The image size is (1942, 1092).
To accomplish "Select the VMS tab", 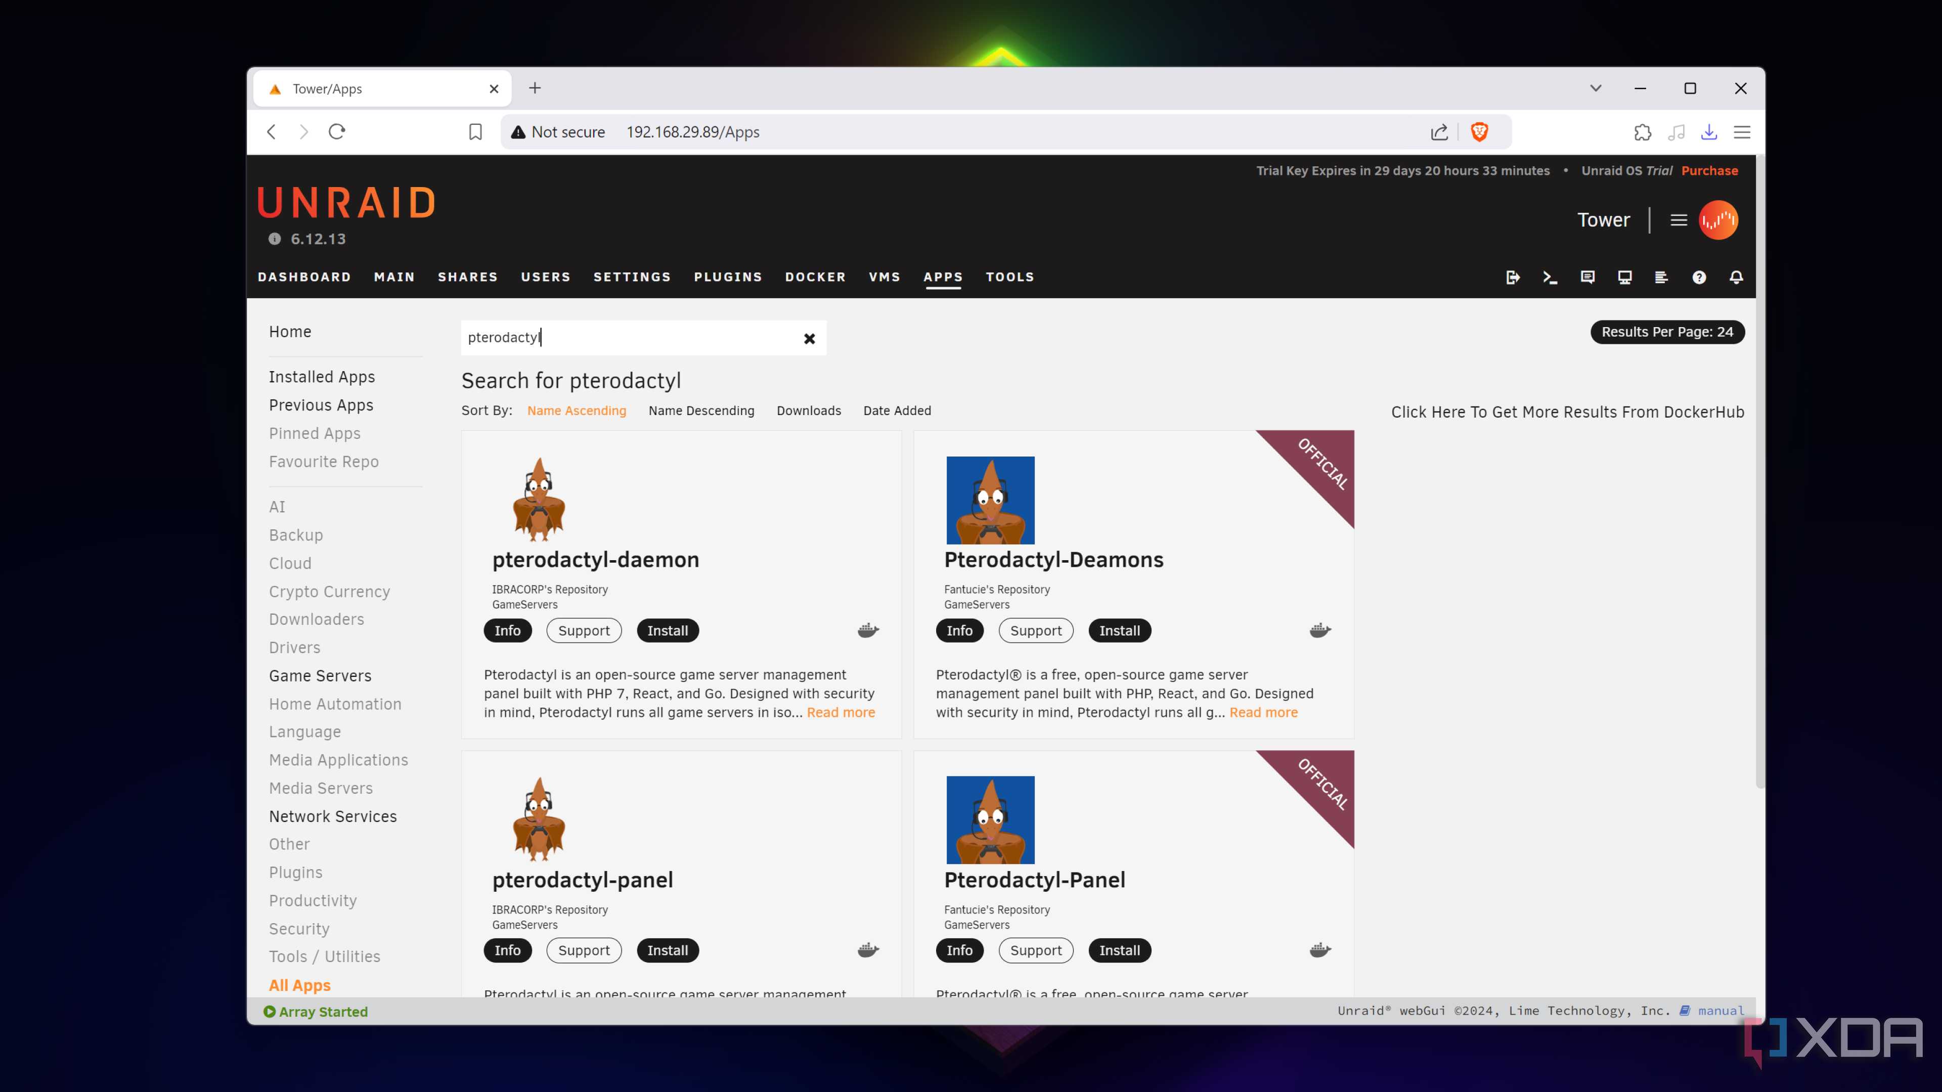I will point(885,278).
